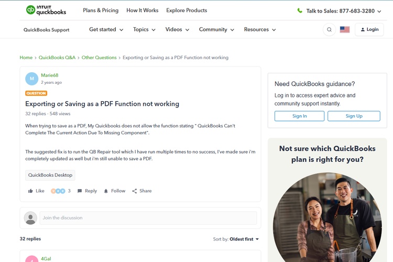Expand the Talk to Sales dropdown chevron

click(379, 12)
